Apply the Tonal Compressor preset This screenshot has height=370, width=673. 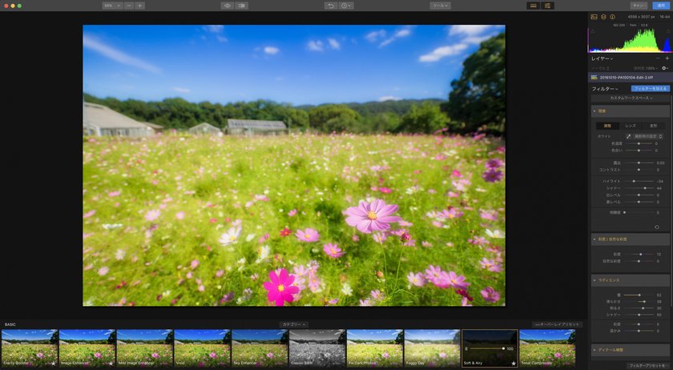(x=547, y=348)
